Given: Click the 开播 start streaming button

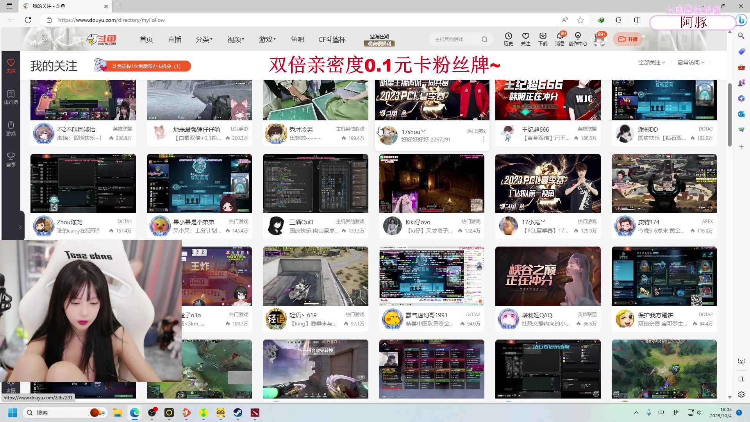Looking at the screenshot, I should coord(628,39).
